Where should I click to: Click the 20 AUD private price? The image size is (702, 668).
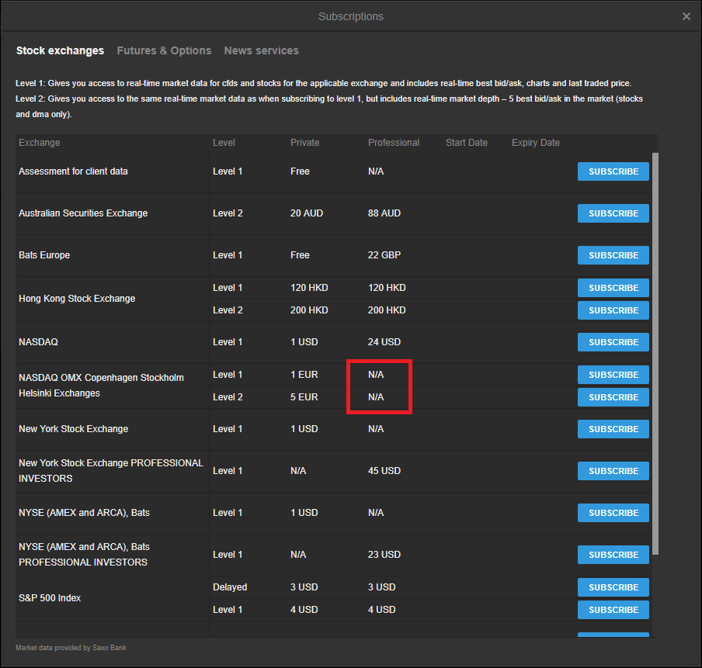click(x=306, y=213)
